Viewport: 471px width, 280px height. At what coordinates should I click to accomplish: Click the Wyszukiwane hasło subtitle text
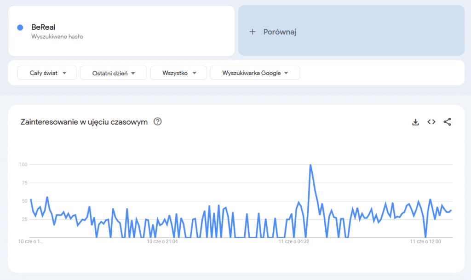[x=57, y=36]
